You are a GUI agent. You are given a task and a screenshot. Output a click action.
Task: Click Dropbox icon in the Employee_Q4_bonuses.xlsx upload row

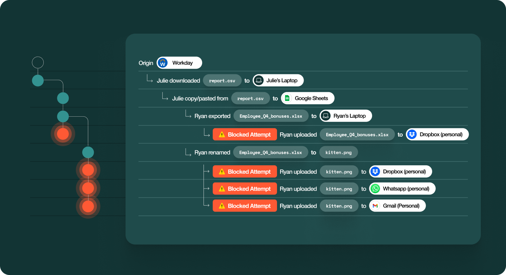(412, 135)
